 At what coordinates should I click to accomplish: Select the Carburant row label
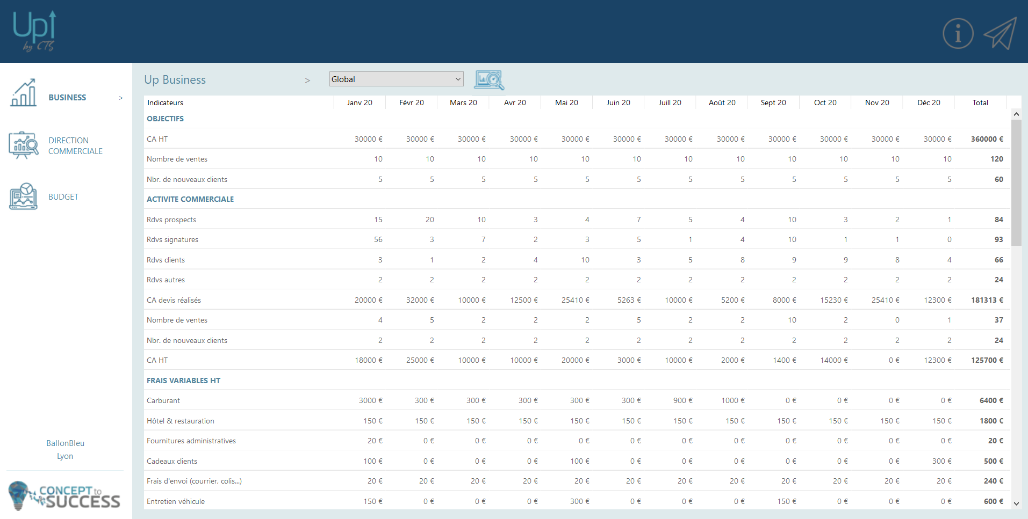click(x=163, y=400)
